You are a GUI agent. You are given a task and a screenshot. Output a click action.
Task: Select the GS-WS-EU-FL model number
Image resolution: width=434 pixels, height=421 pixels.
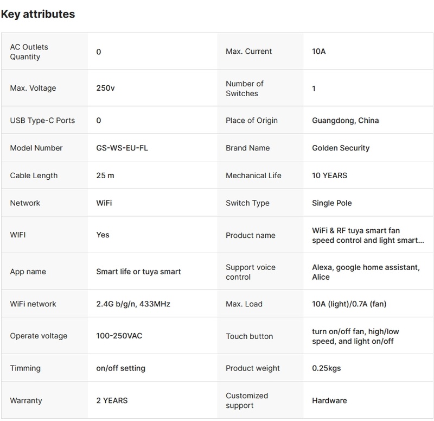click(x=122, y=148)
